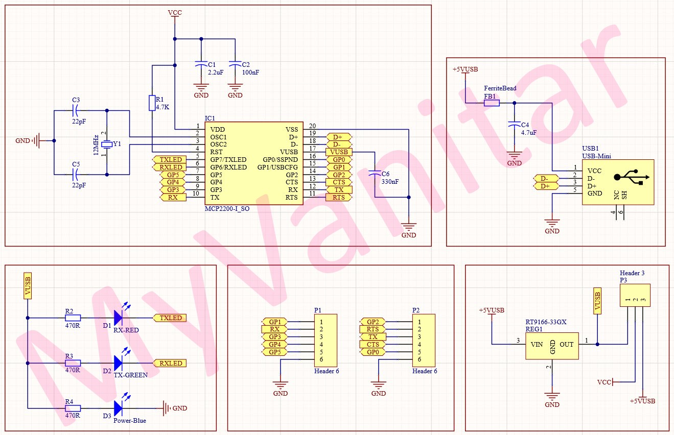Image resolution: width=674 pixels, height=435 pixels.
Task: Select the Power-Blue LED symbol D3
Action: 118,408
